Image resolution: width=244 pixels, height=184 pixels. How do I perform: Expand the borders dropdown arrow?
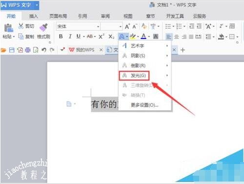pos(237,37)
